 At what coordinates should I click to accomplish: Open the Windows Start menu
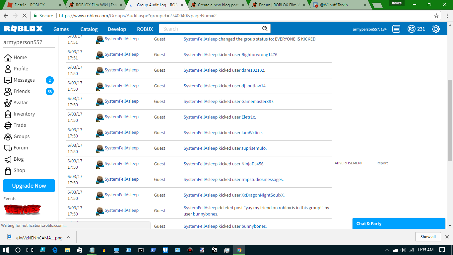coord(6,250)
